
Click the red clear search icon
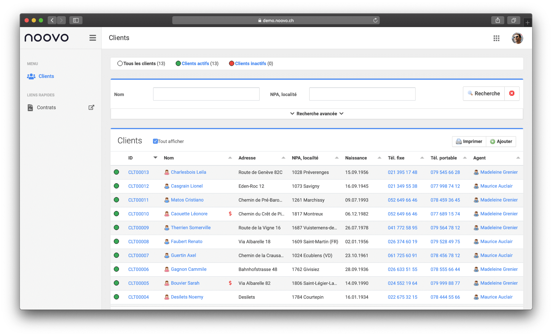pyautogui.click(x=512, y=93)
